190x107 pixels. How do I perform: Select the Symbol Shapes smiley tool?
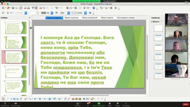(40, 99)
